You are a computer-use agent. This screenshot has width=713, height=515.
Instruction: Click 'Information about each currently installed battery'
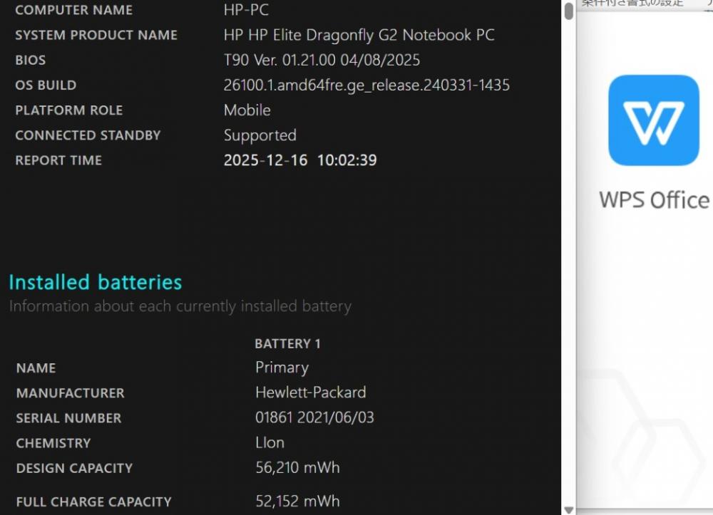[x=180, y=306]
